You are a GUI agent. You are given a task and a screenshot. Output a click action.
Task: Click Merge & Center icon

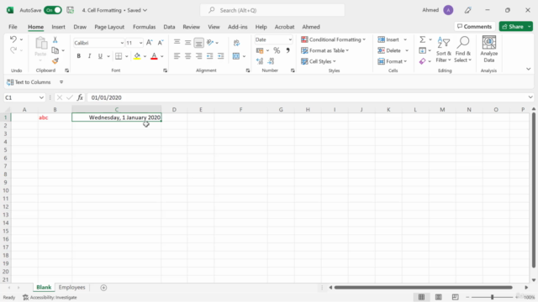click(x=236, y=56)
